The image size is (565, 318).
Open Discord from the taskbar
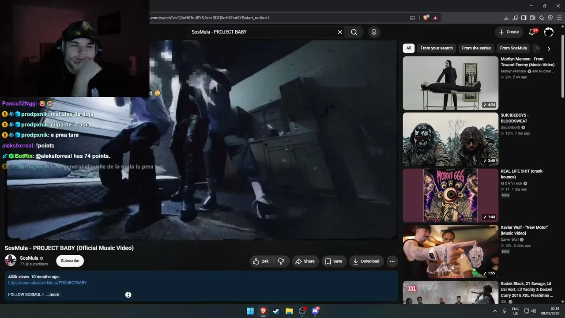click(x=315, y=311)
